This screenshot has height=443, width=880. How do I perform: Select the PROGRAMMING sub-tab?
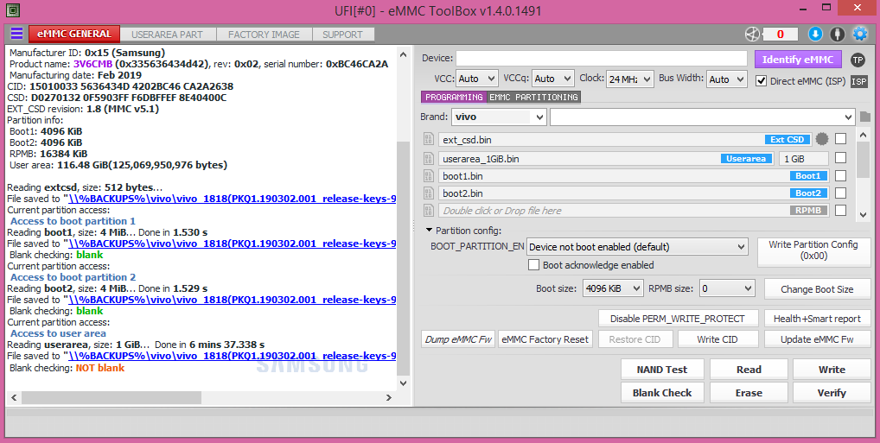tap(454, 97)
